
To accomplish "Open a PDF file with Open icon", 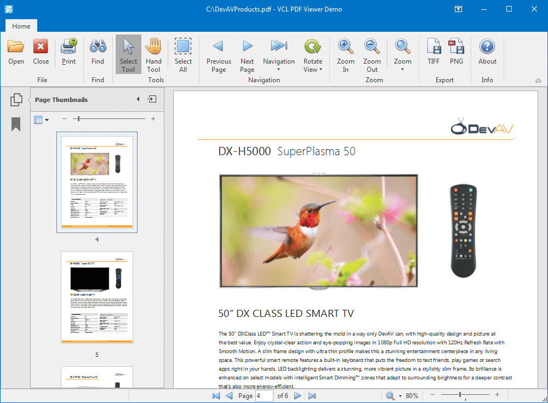I will click(16, 53).
